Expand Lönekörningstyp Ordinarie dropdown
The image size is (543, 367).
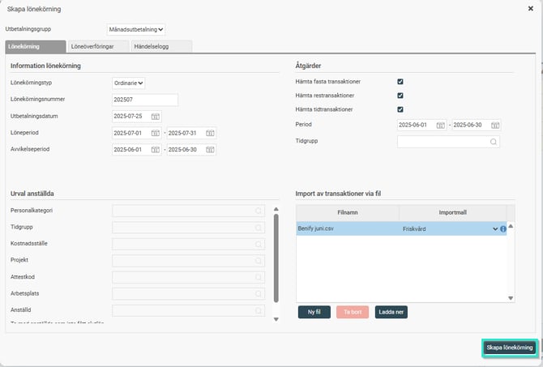pyautogui.click(x=129, y=83)
